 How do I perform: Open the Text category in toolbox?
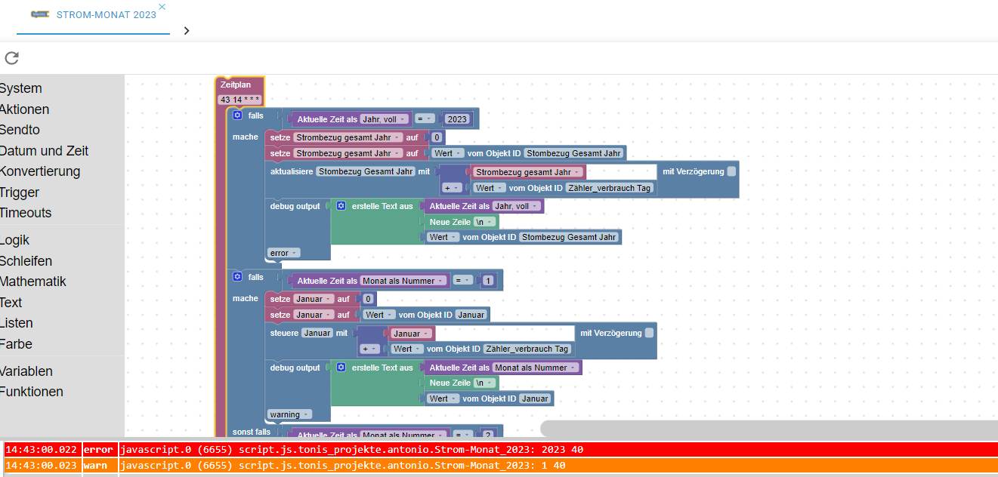11,303
